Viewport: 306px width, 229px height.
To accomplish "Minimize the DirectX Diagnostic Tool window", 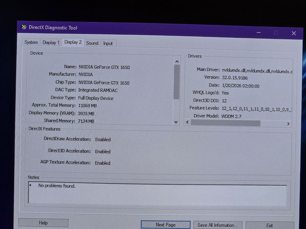I will [x=259, y=32].
